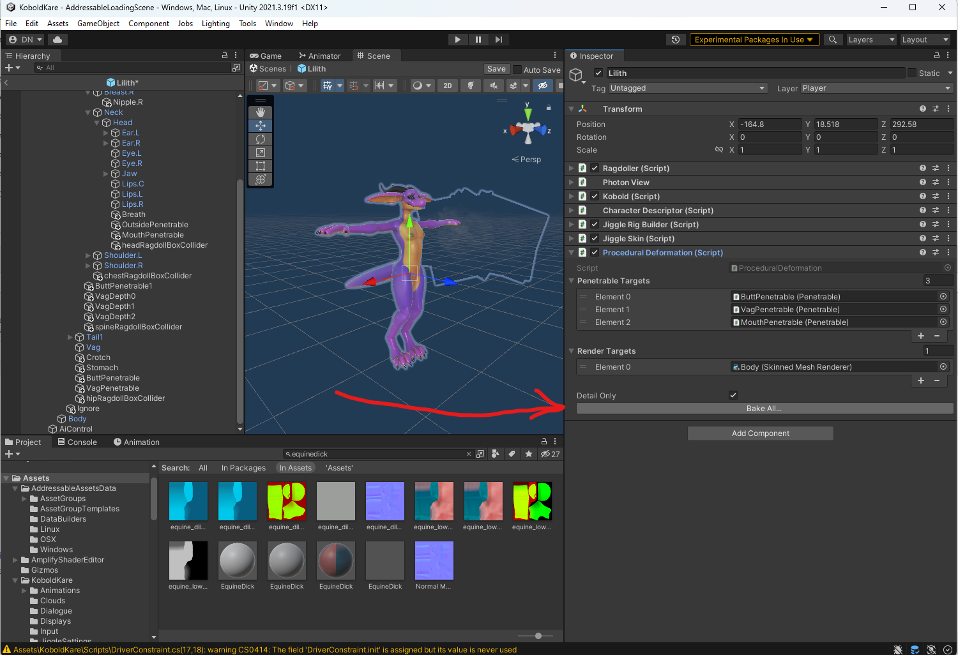Toggle Lilith active checkbox in Inspector
This screenshot has height=655, width=958.
pyautogui.click(x=598, y=73)
